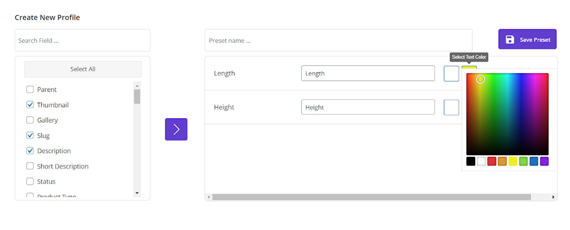Enable the Gallery checkbox
570x230 pixels.
[30, 120]
